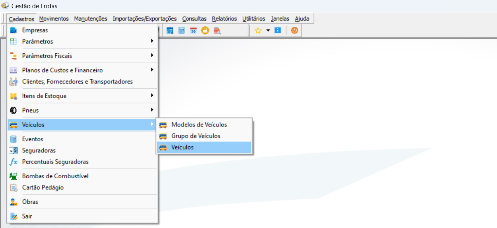Click the Percentuais Seguradoras fx icon
The image size is (497, 228).
point(14,162)
